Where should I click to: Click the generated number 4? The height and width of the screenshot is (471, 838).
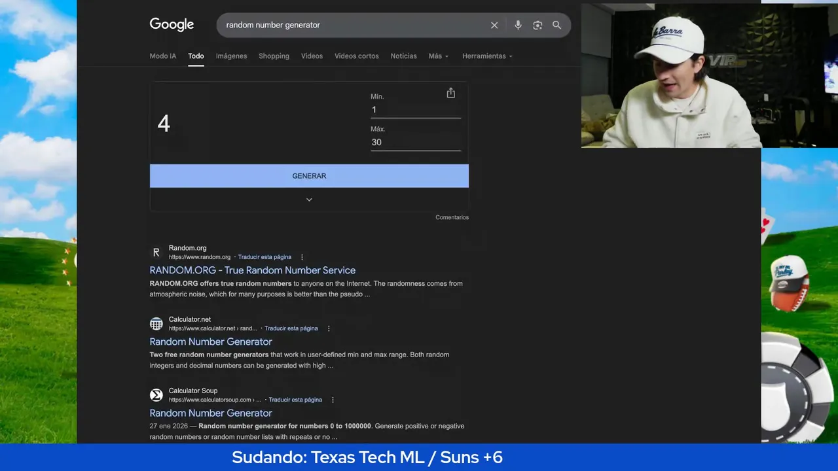164,124
